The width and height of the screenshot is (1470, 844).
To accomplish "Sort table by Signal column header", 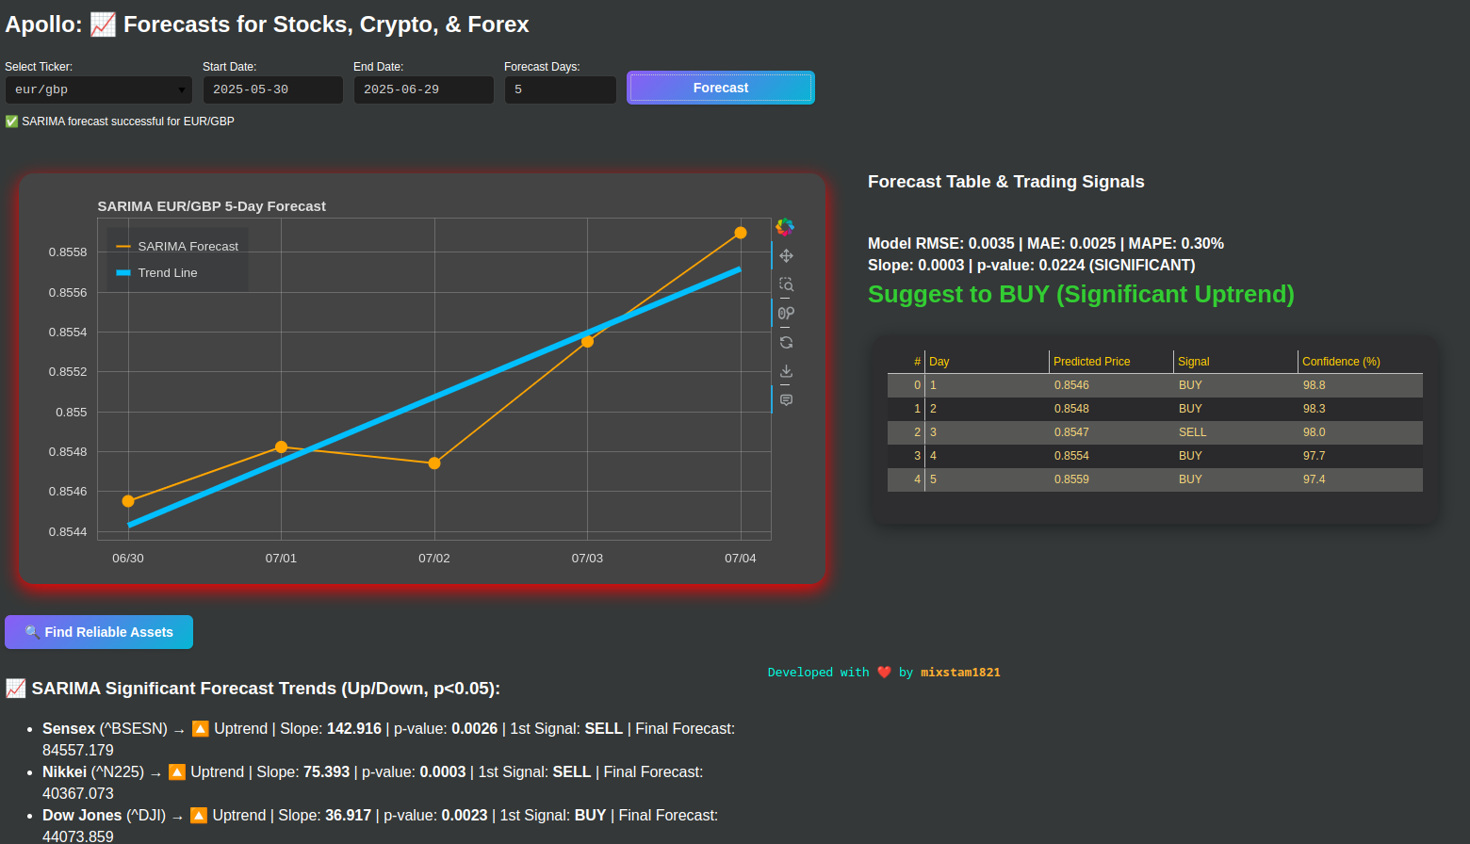I will [x=1193, y=362].
